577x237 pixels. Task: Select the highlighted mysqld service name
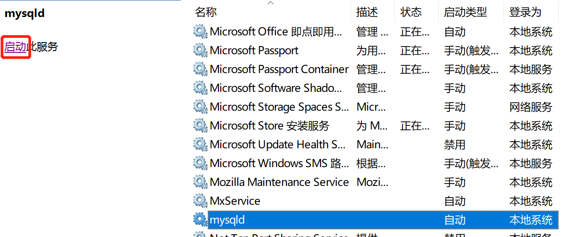click(227, 220)
